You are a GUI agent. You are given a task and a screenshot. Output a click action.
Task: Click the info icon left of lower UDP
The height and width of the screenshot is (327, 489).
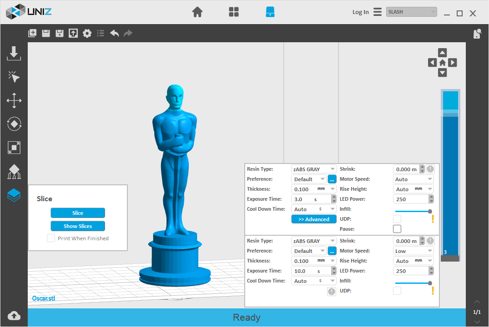point(332,292)
